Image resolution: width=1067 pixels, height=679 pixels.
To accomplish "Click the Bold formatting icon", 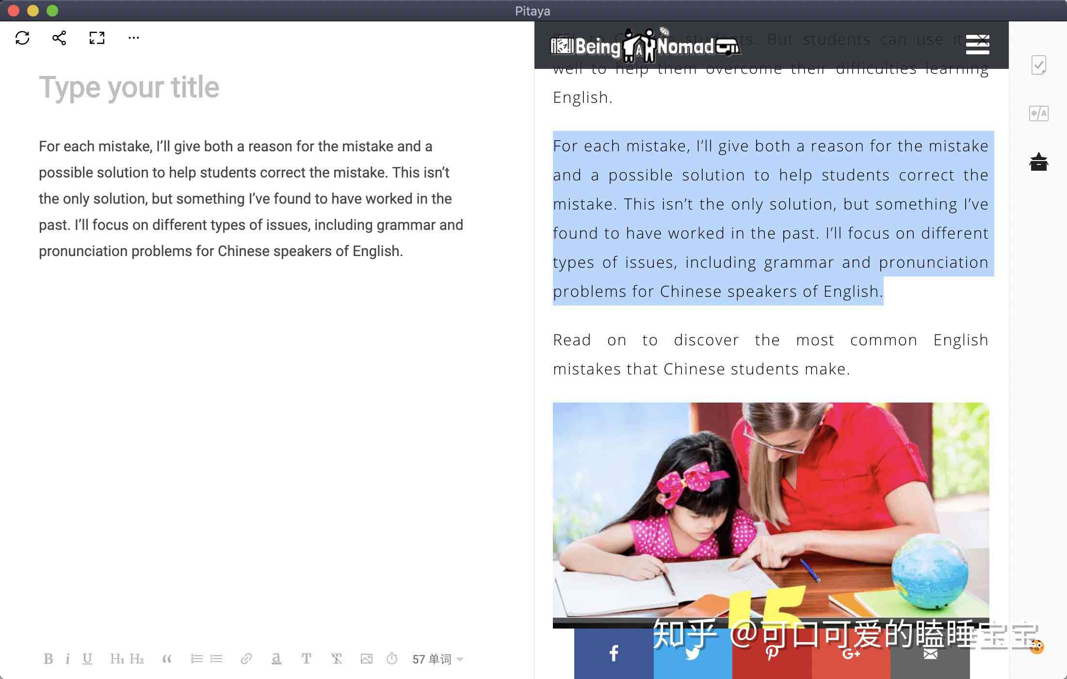I will 48,658.
